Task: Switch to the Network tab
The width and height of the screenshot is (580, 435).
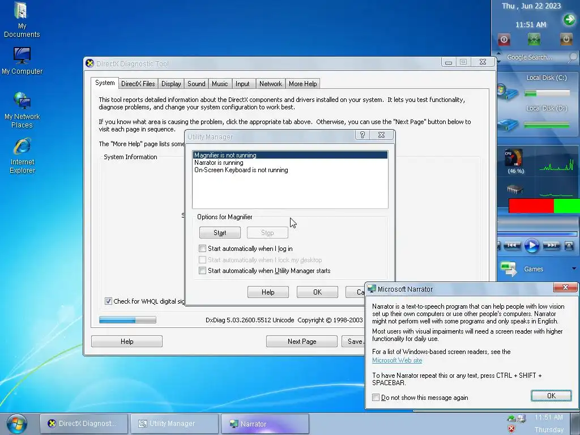Action: coord(270,84)
